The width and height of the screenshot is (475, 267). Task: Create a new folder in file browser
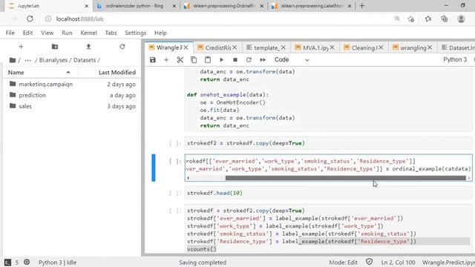pyautogui.click(x=55, y=46)
